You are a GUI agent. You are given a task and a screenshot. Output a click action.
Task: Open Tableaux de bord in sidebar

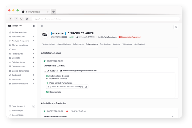(20, 32)
